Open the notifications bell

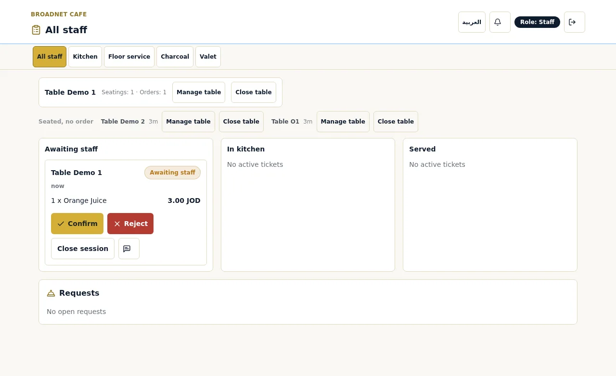click(x=500, y=22)
